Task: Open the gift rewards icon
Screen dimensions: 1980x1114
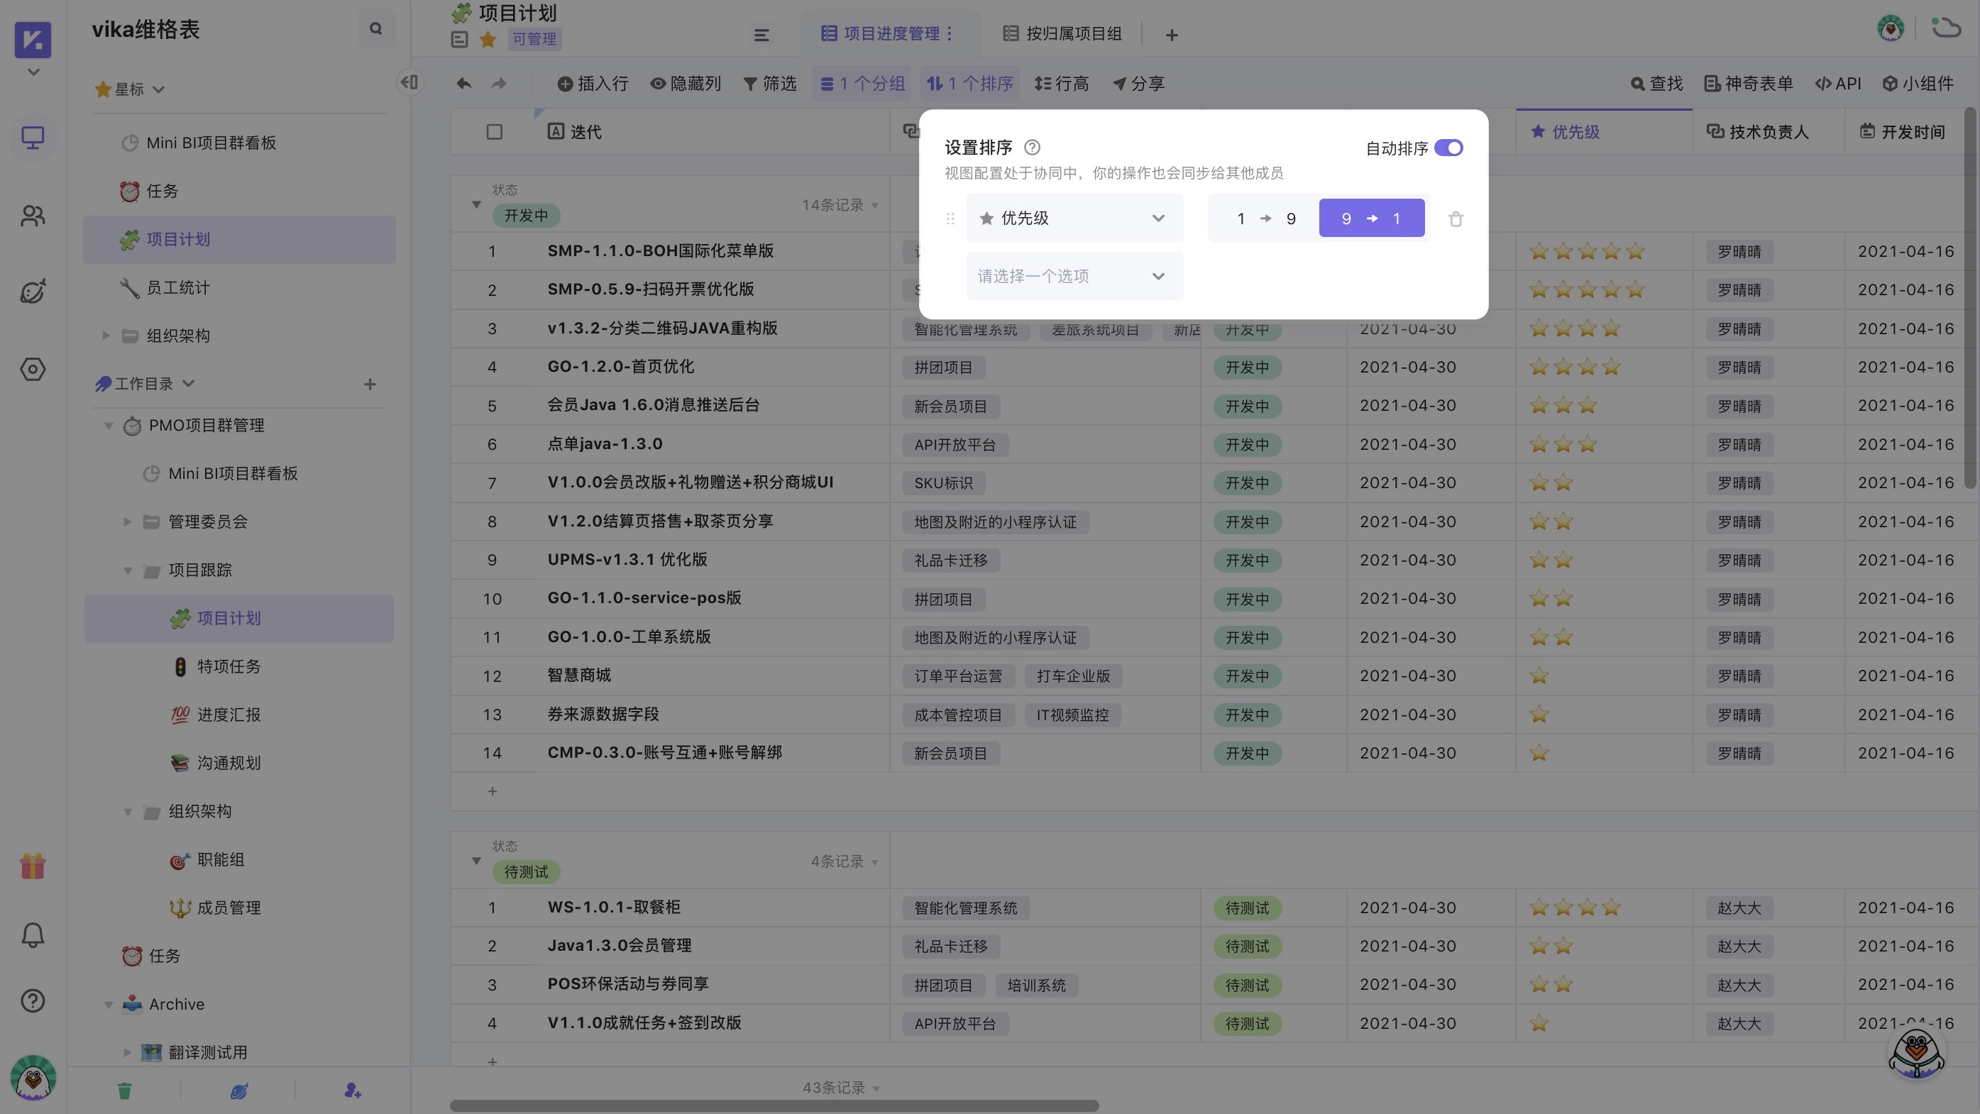Action: pyautogui.click(x=32, y=865)
